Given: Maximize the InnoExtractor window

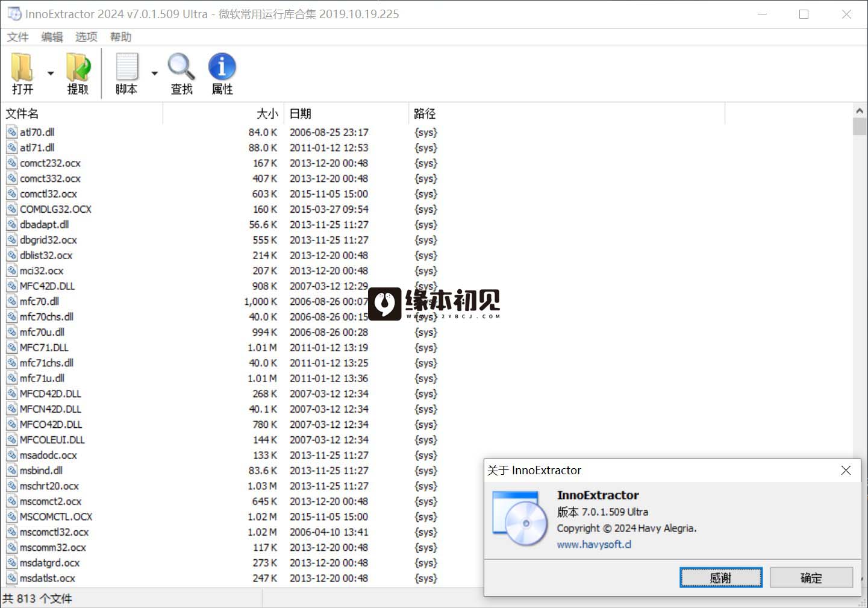Looking at the screenshot, I should coord(804,14).
